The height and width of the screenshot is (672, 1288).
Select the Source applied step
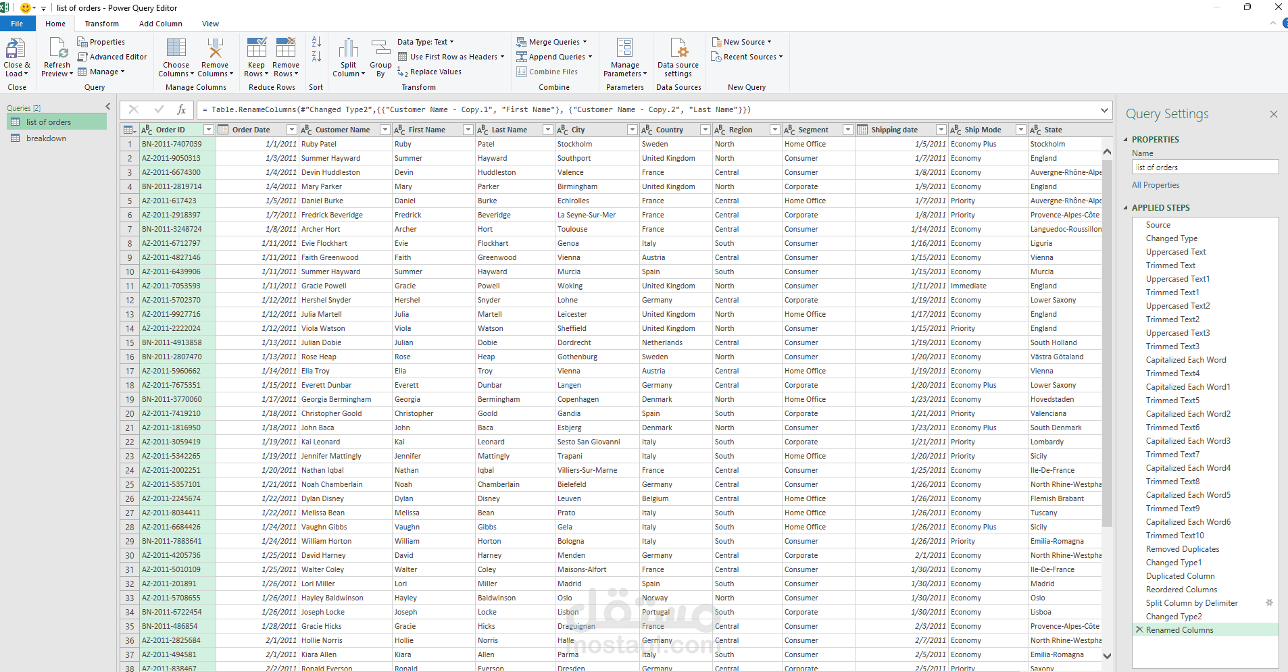pyautogui.click(x=1158, y=225)
